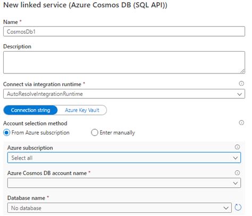
Task: Select From Azure subscription radio button
Action: [6, 132]
